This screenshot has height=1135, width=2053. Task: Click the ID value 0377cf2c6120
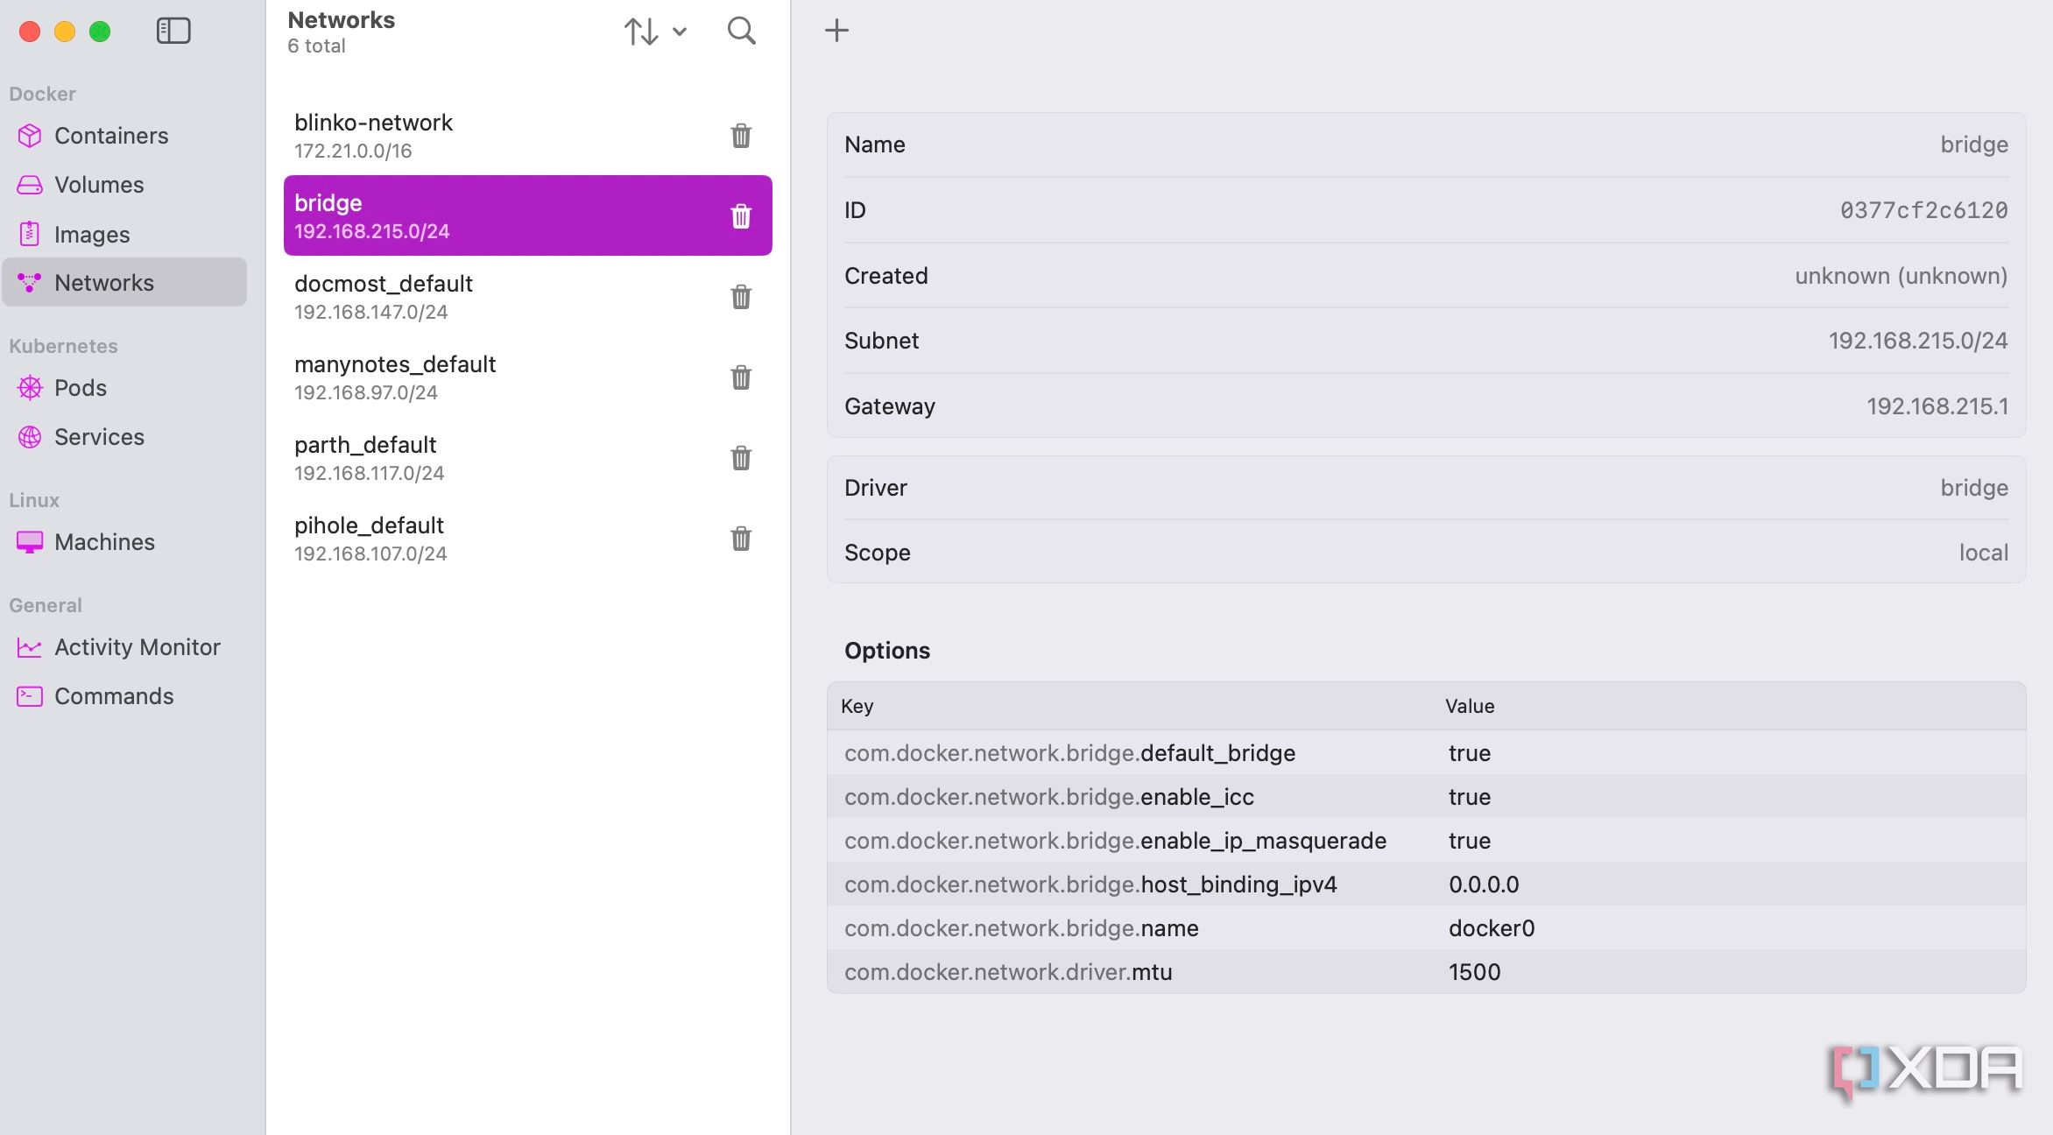pos(1923,210)
